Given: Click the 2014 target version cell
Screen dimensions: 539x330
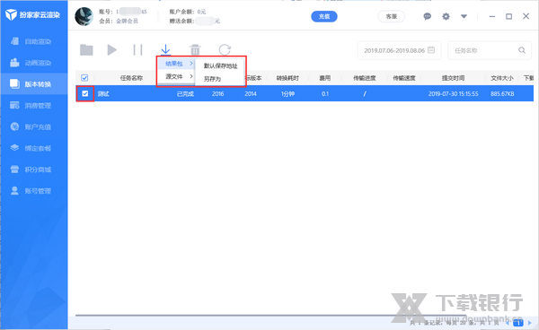Looking at the screenshot, I should (251, 93).
